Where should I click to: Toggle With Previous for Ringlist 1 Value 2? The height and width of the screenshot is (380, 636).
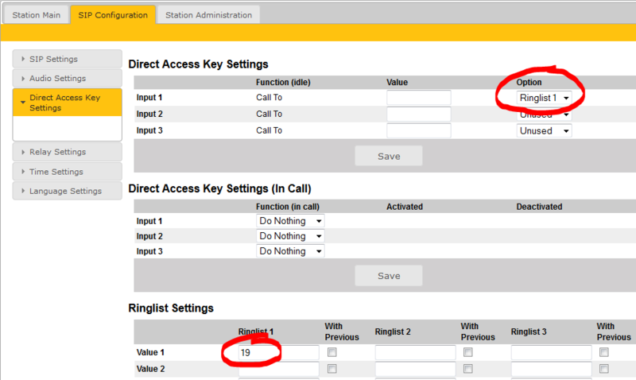(332, 369)
